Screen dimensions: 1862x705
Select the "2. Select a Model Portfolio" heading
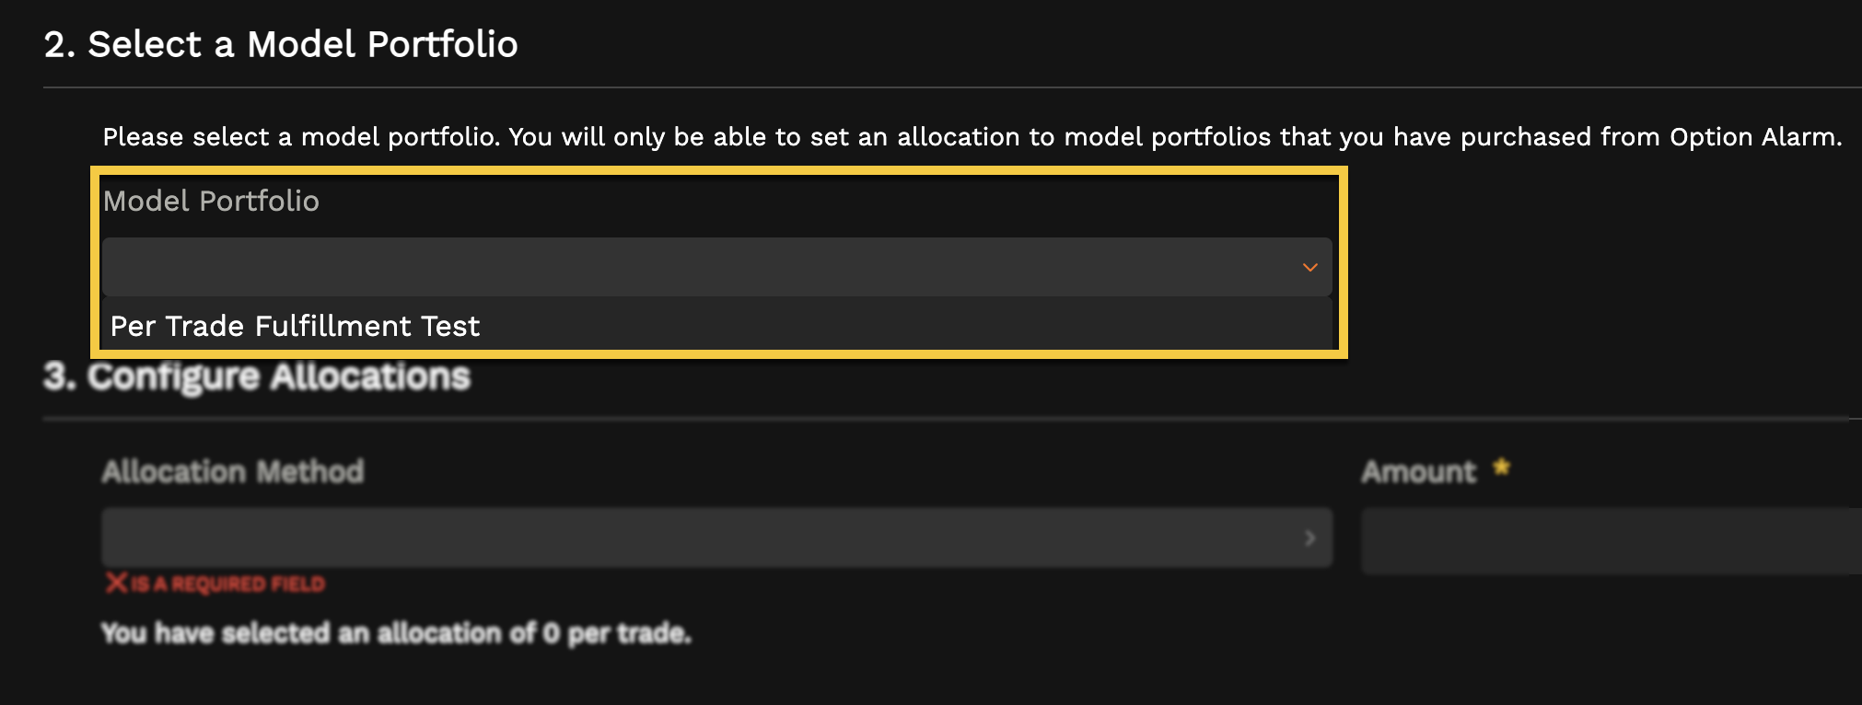(x=281, y=42)
